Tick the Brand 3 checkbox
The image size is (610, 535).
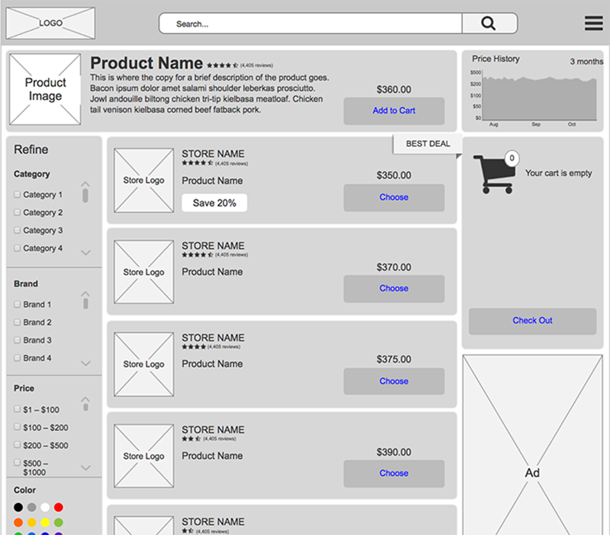click(x=17, y=340)
